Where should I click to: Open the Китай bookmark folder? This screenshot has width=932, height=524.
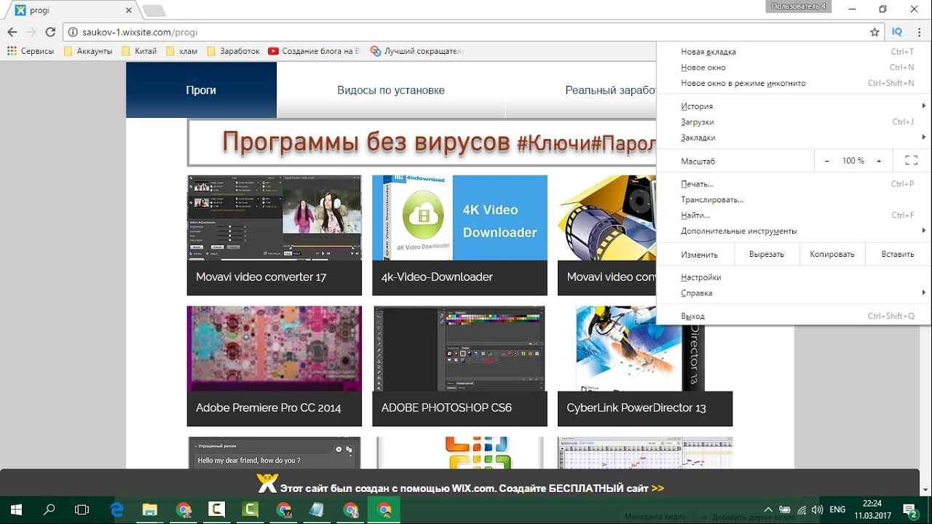coord(139,51)
